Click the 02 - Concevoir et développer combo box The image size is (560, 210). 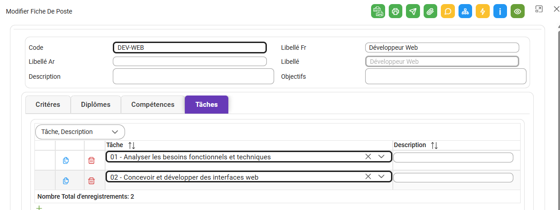point(249,177)
